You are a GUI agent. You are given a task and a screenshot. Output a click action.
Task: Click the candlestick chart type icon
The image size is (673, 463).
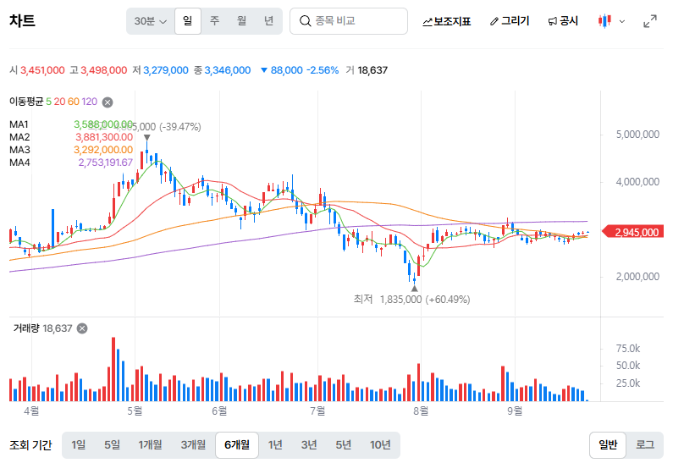pos(604,20)
